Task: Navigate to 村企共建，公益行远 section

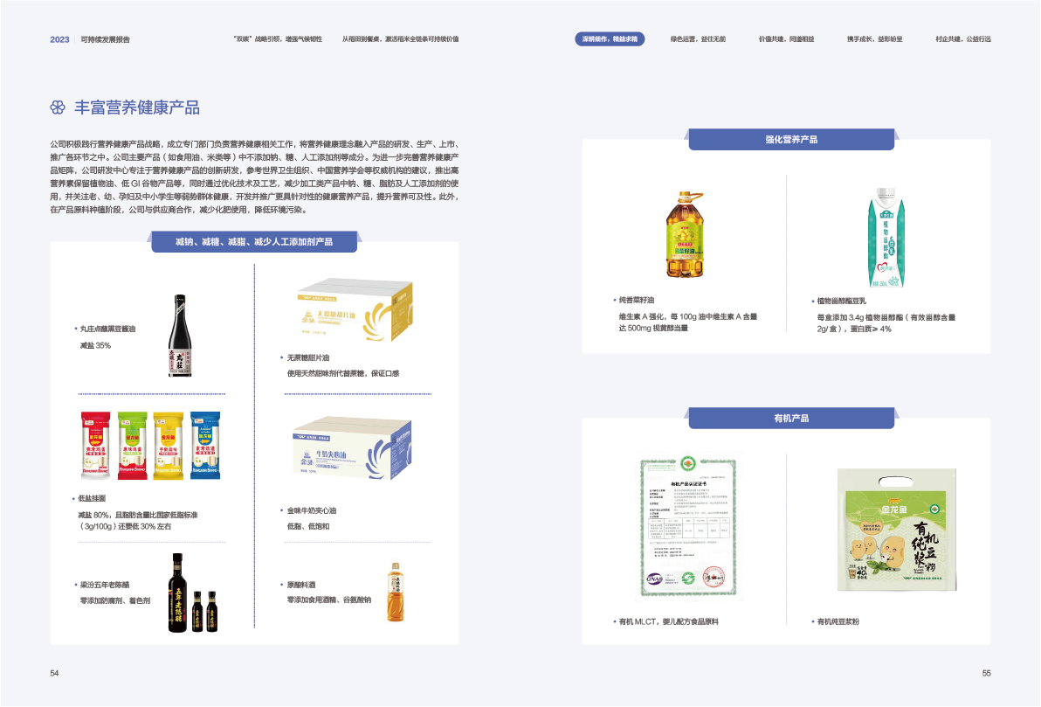Action: (x=962, y=39)
